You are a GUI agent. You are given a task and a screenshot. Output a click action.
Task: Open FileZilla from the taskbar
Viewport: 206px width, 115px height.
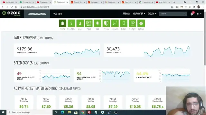point(89,112)
